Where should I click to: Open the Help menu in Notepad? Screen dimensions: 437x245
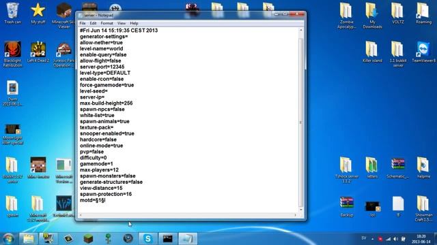click(134, 23)
